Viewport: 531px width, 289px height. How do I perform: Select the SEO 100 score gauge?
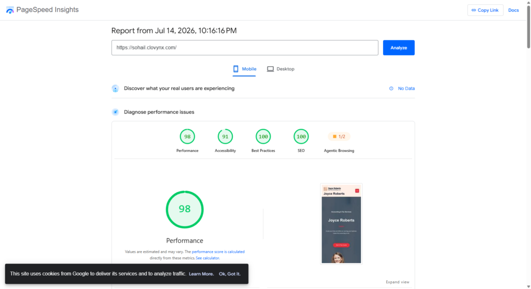[301, 137]
